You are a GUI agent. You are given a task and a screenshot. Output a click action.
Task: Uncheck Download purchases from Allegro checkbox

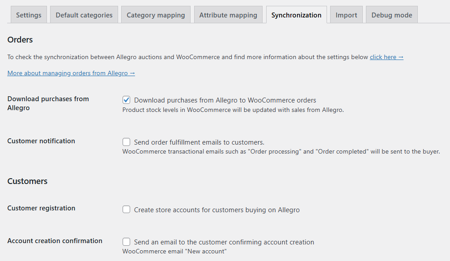126,100
